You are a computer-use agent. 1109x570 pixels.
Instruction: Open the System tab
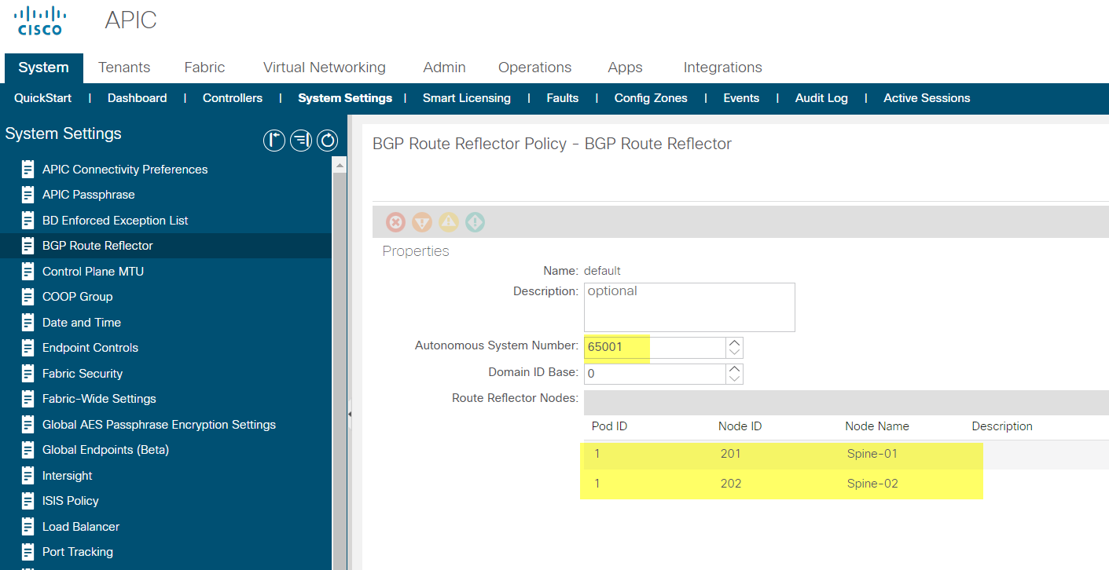pos(43,68)
